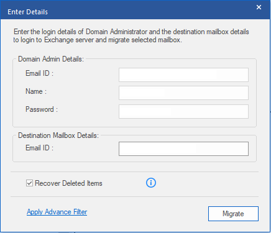This screenshot has width=271, height=233.
Task: Click into the Password input field
Action: tap(183, 111)
